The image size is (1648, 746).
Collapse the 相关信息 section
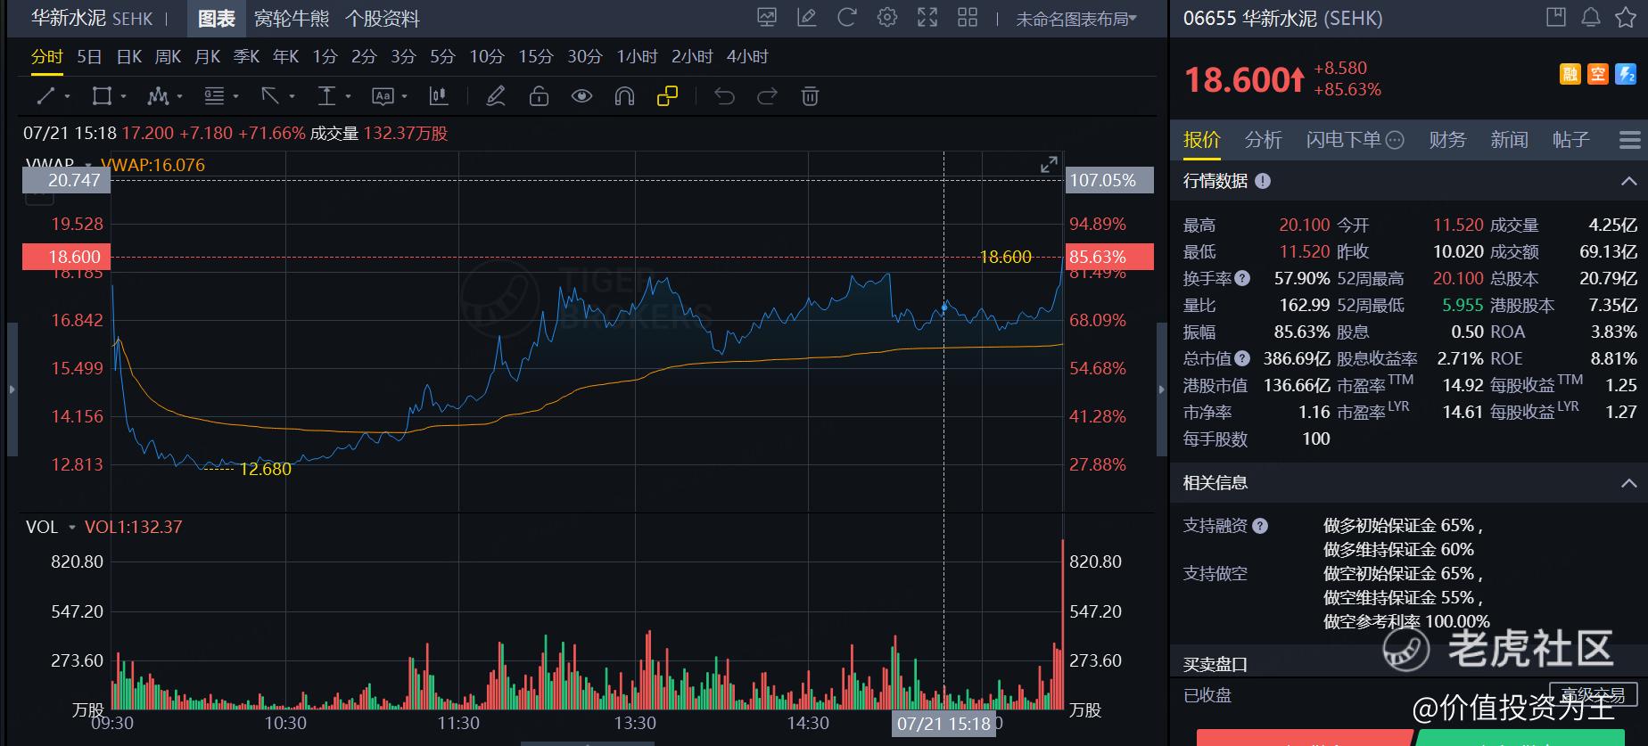[1628, 483]
